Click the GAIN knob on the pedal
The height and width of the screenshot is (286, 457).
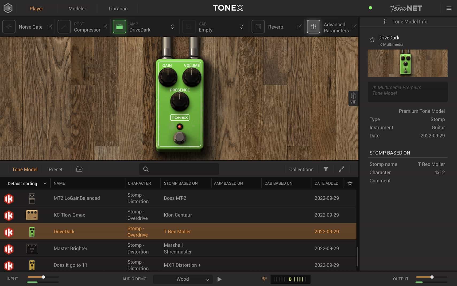pos(168,77)
